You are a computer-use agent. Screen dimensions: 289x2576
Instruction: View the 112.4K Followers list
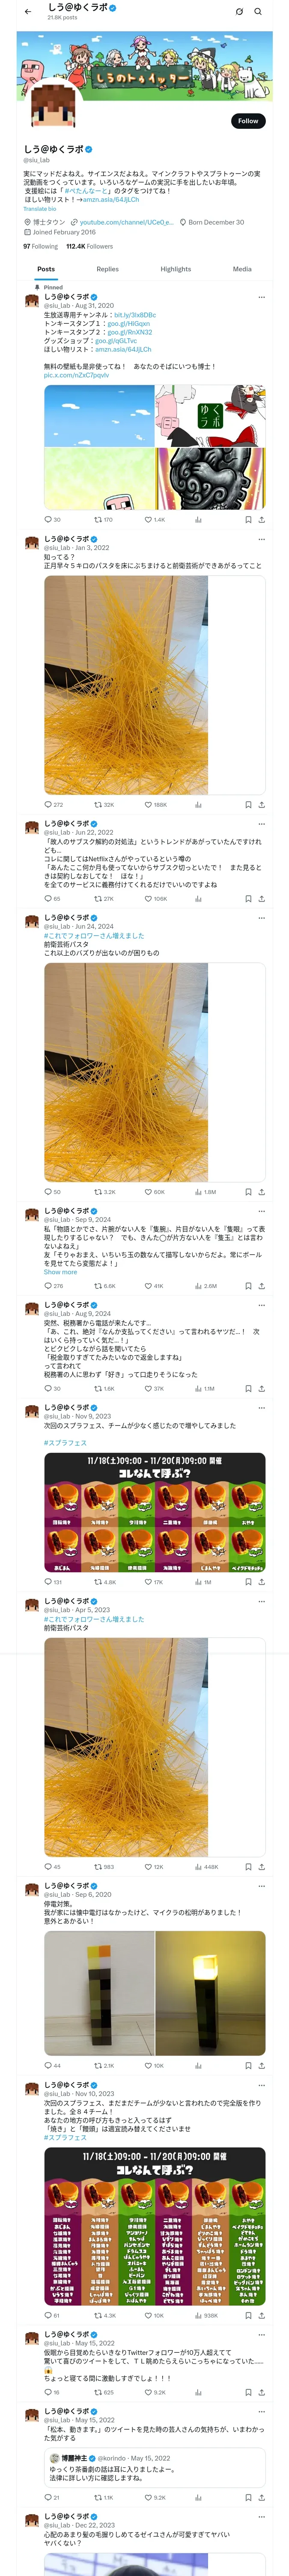click(89, 246)
